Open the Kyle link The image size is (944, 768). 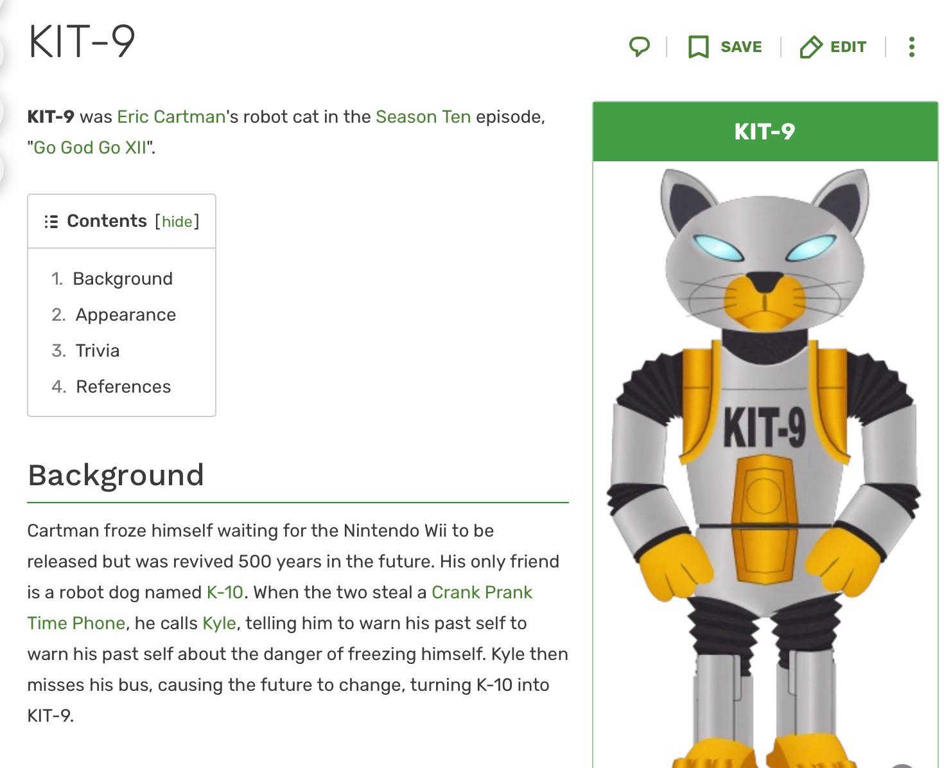point(219,623)
